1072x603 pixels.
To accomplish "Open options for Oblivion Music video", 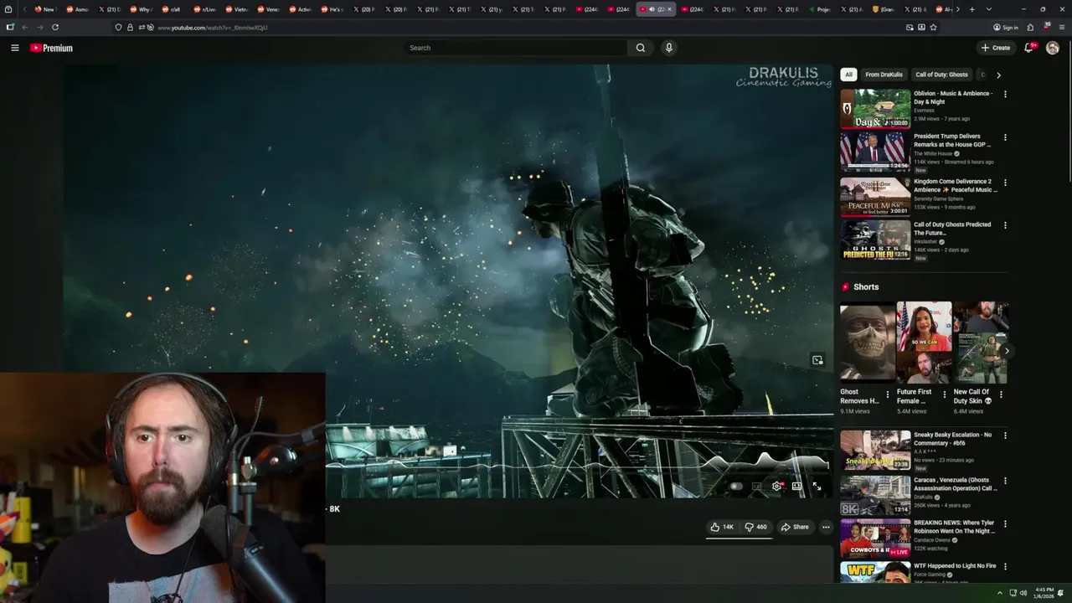I will (1005, 94).
